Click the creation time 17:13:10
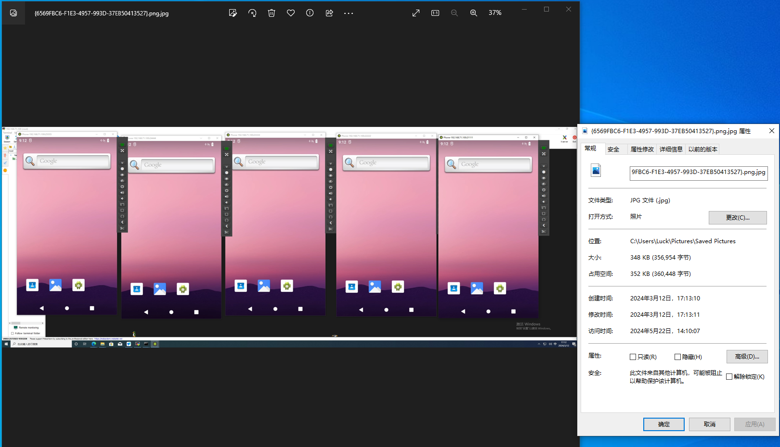 click(x=665, y=298)
